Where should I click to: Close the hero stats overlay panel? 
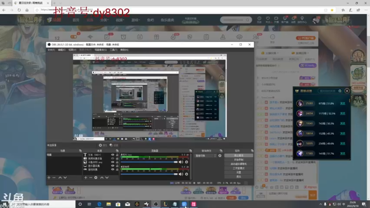click(x=347, y=91)
